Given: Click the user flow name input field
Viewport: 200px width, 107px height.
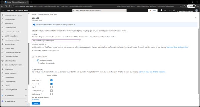Looking at the screenshot, I should [56, 41].
